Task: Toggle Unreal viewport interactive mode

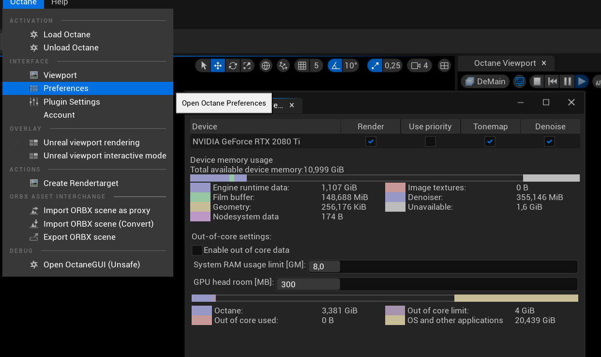Action: coord(105,155)
